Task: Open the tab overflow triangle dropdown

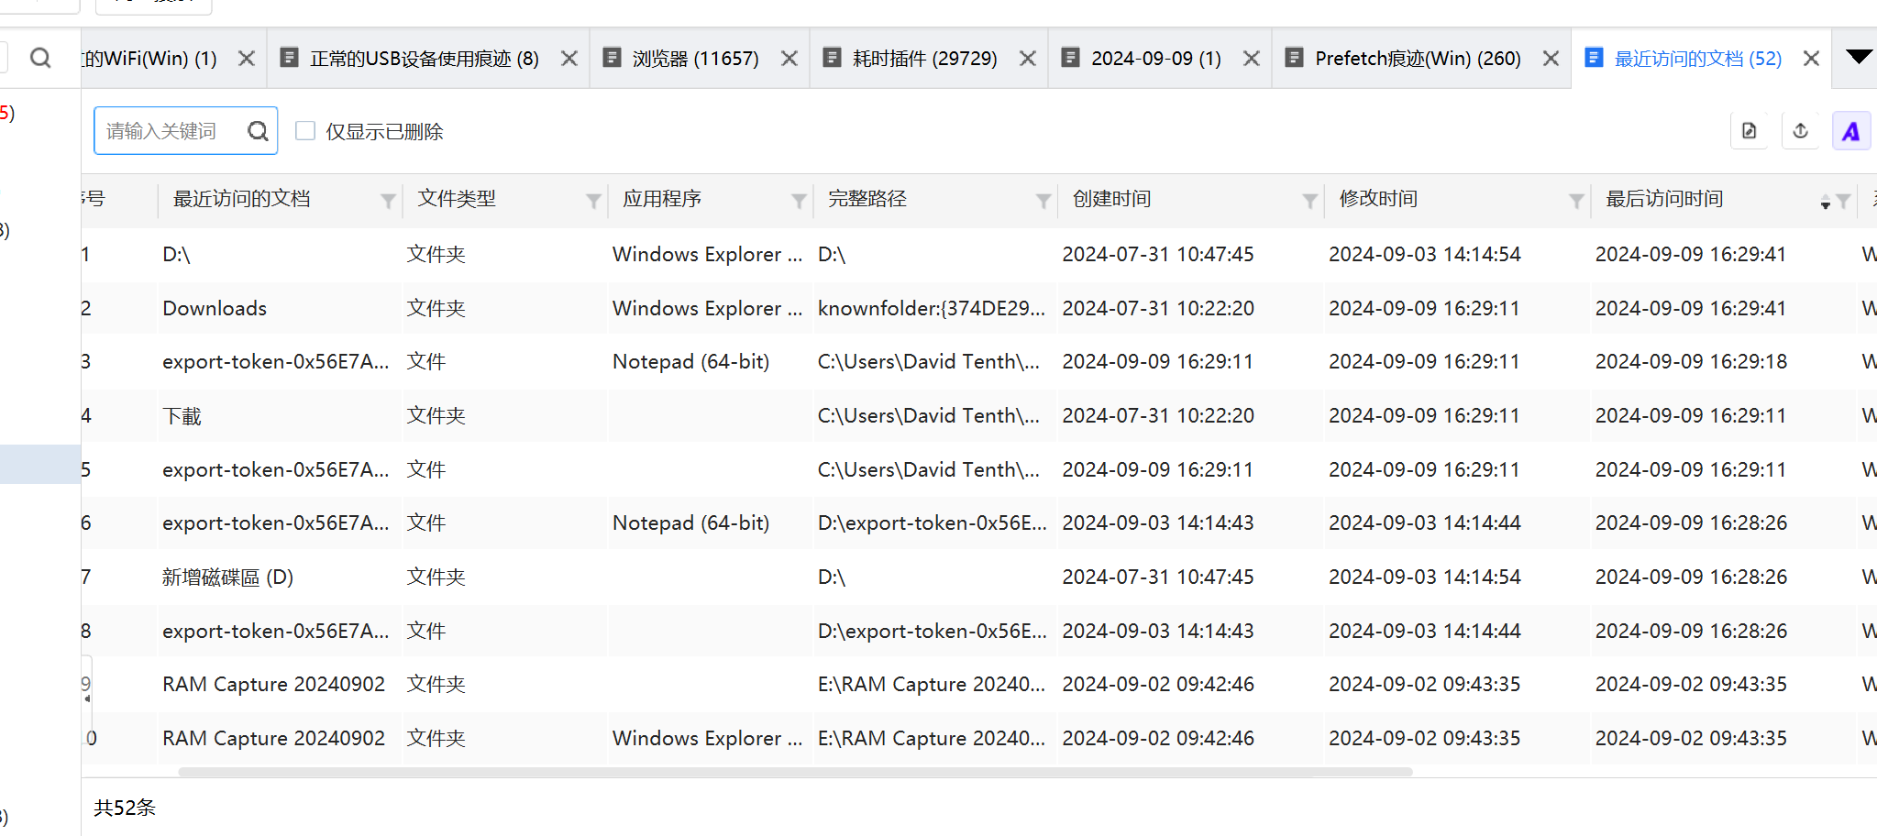Action: tap(1859, 57)
